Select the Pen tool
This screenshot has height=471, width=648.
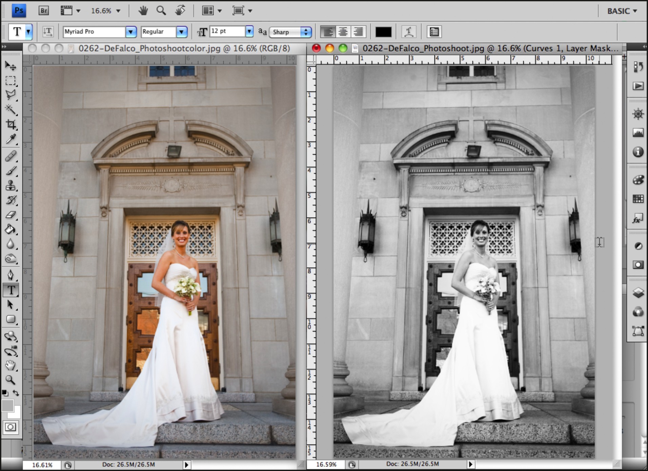click(11, 275)
